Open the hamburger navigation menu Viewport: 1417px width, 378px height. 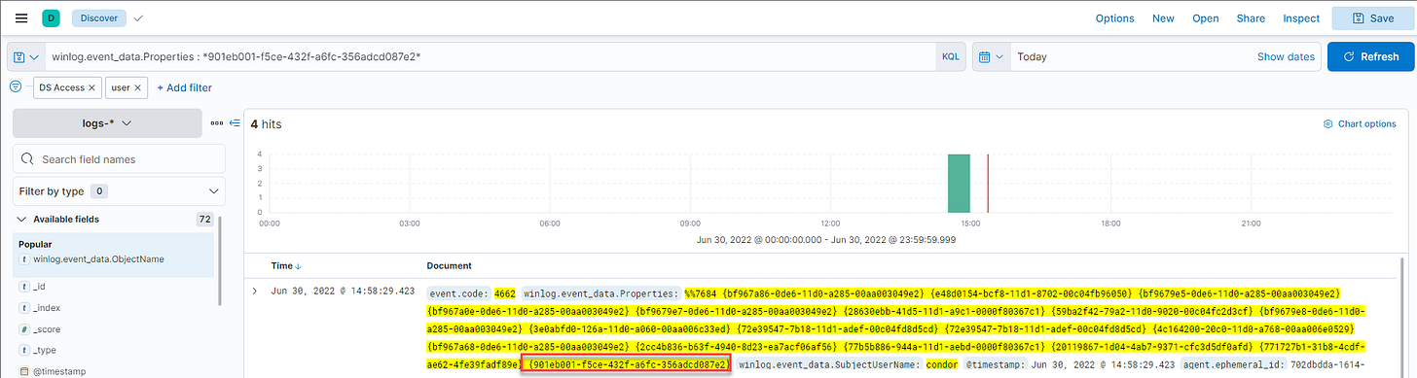21,17
